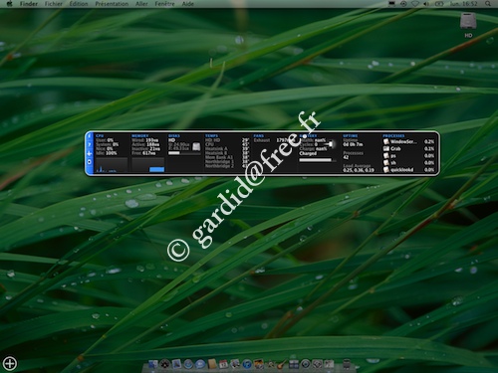Image resolution: width=498 pixels, height=373 pixels.
Task: Click the circle button on widget sidebar
Action: [89, 162]
